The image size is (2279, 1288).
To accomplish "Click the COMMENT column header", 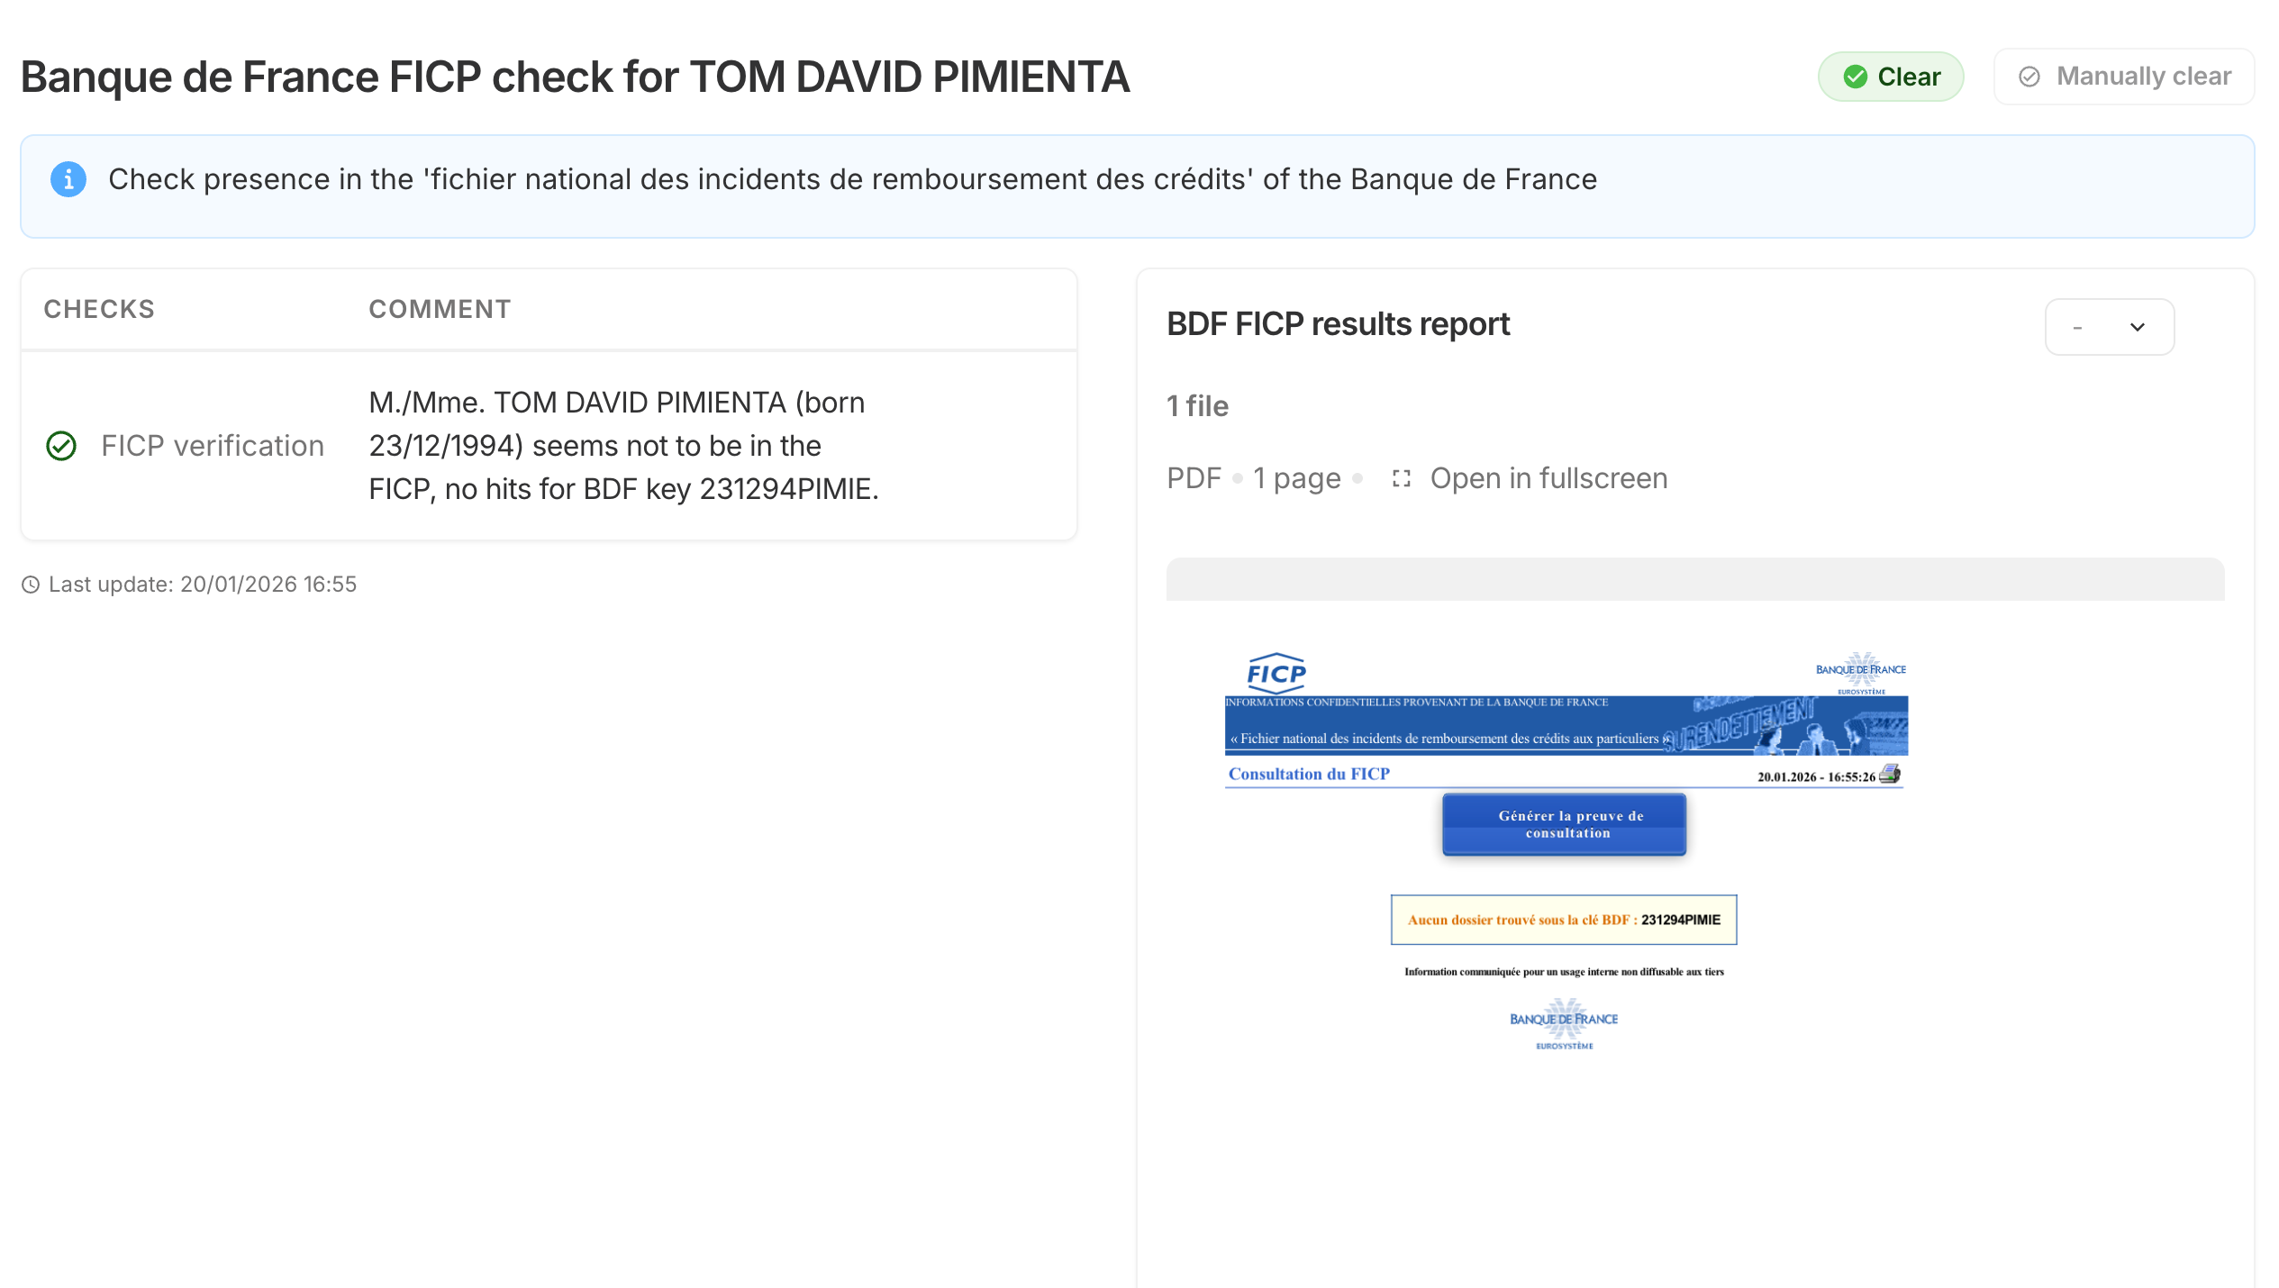I will point(440,309).
